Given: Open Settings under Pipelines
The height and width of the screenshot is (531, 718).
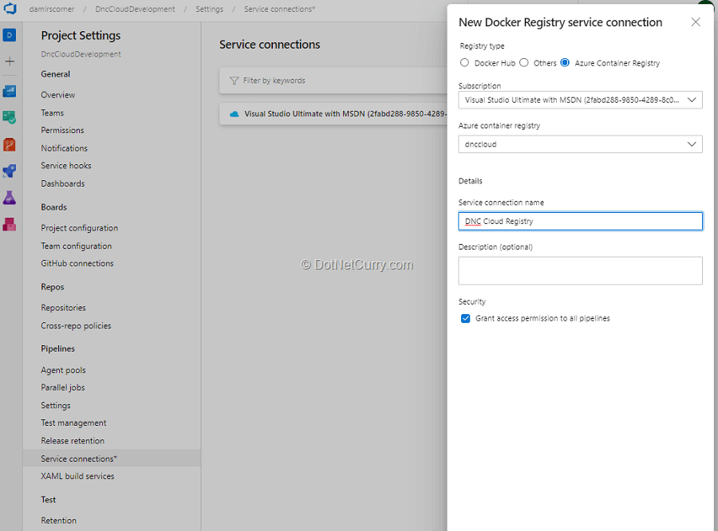Looking at the screenshot, I should click(55, 406).
